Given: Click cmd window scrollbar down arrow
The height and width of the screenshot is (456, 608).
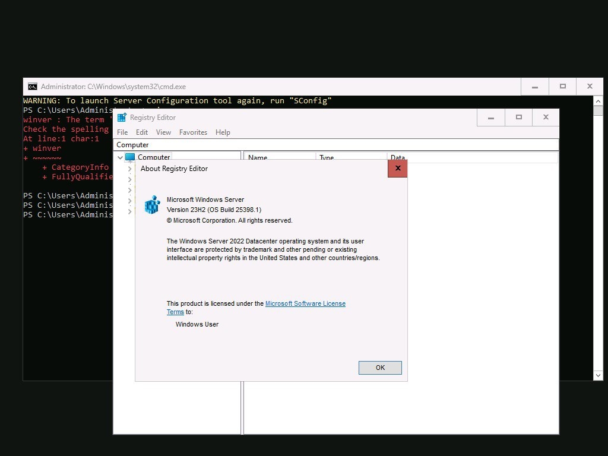Looking at the screenshot, I should [x=598, y=375].
